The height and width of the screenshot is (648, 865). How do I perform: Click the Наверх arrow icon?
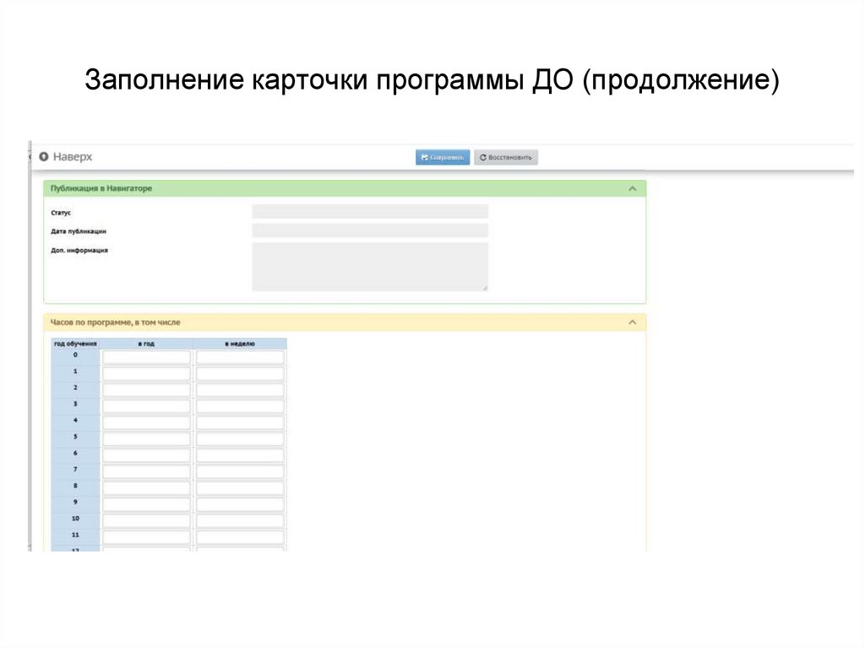tap(44, 155)
